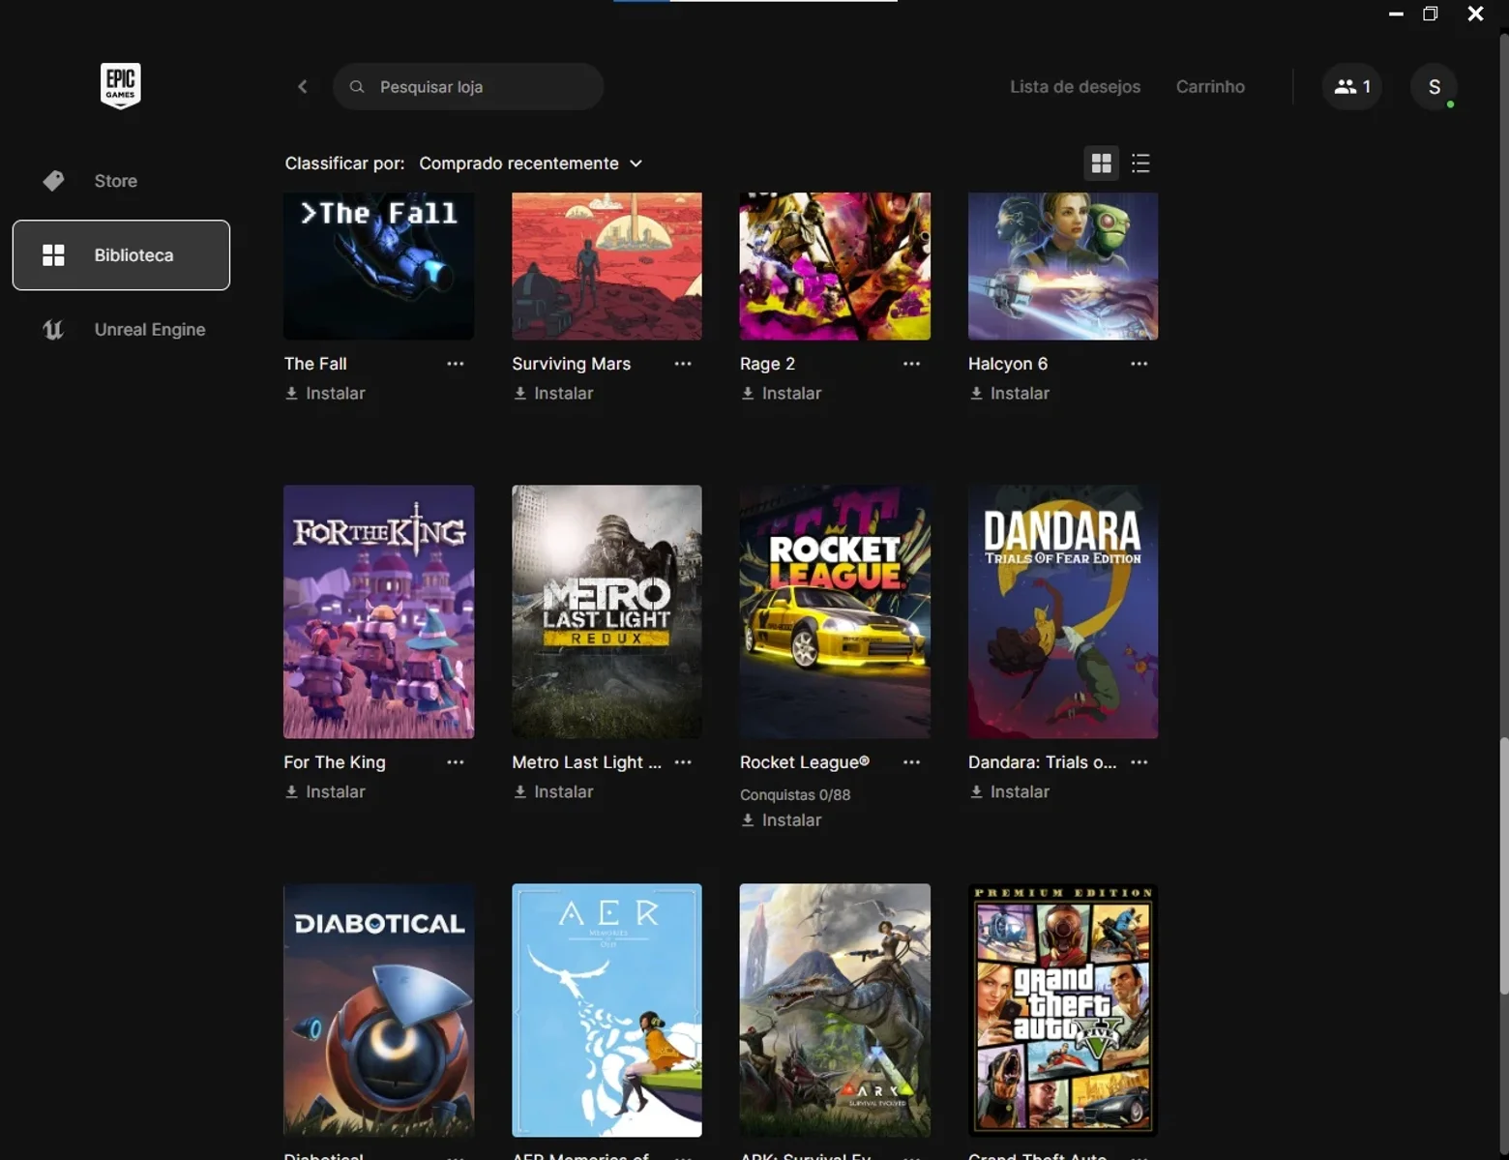Click Rocket League Conquistas 0/88 text
The width and height of the screenshot is (1509, 1160).
click(x=795, y=794)
